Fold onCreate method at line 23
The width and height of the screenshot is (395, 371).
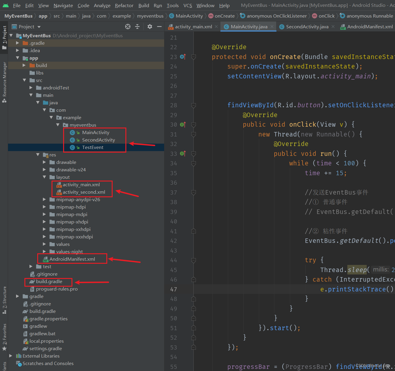[193, 57]
